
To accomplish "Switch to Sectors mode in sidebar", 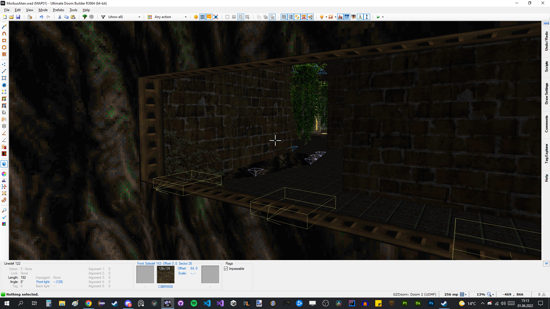I will tap(4, 78).
